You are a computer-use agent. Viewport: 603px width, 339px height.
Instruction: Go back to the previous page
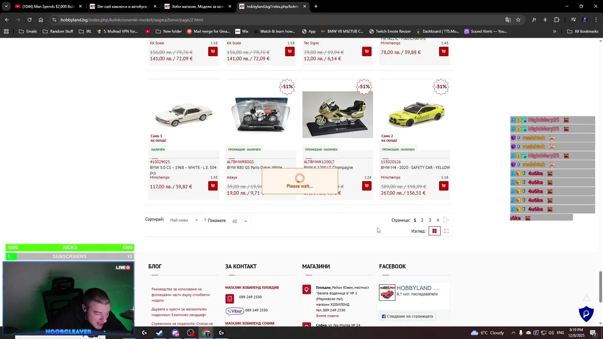7,20
